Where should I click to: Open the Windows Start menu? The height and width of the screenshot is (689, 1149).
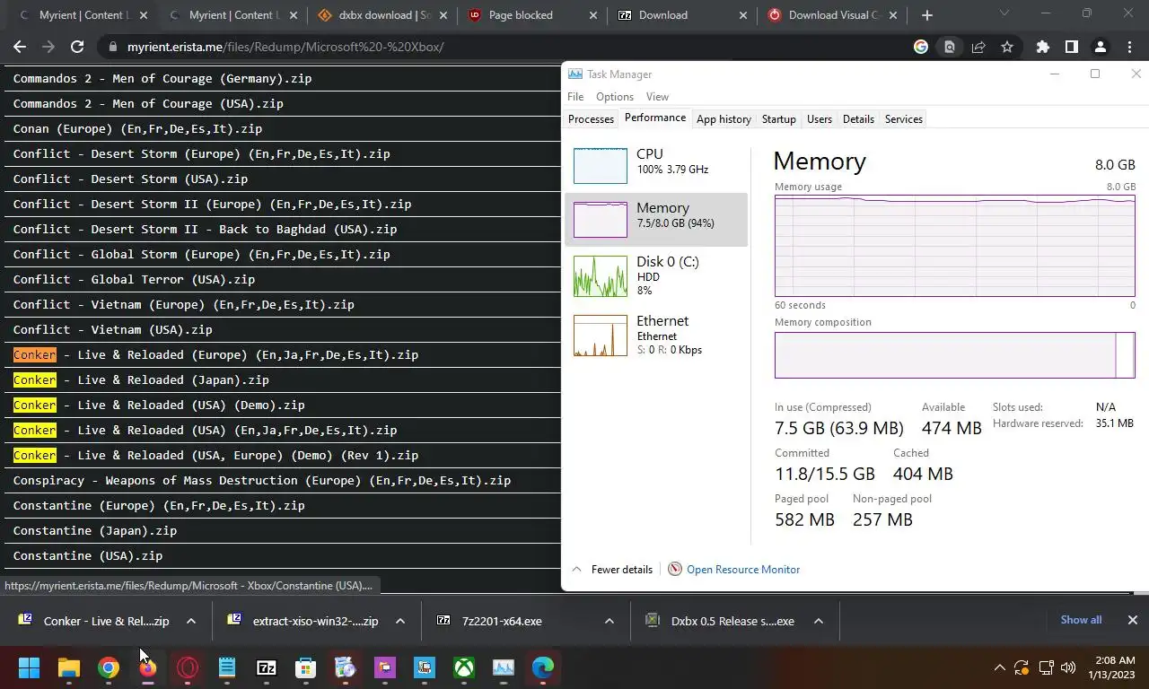[x=29, y=667]
